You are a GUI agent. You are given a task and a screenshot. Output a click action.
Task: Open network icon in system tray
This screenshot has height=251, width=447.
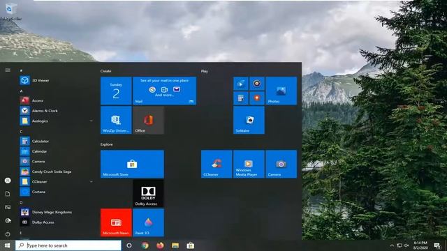point(400,245)
